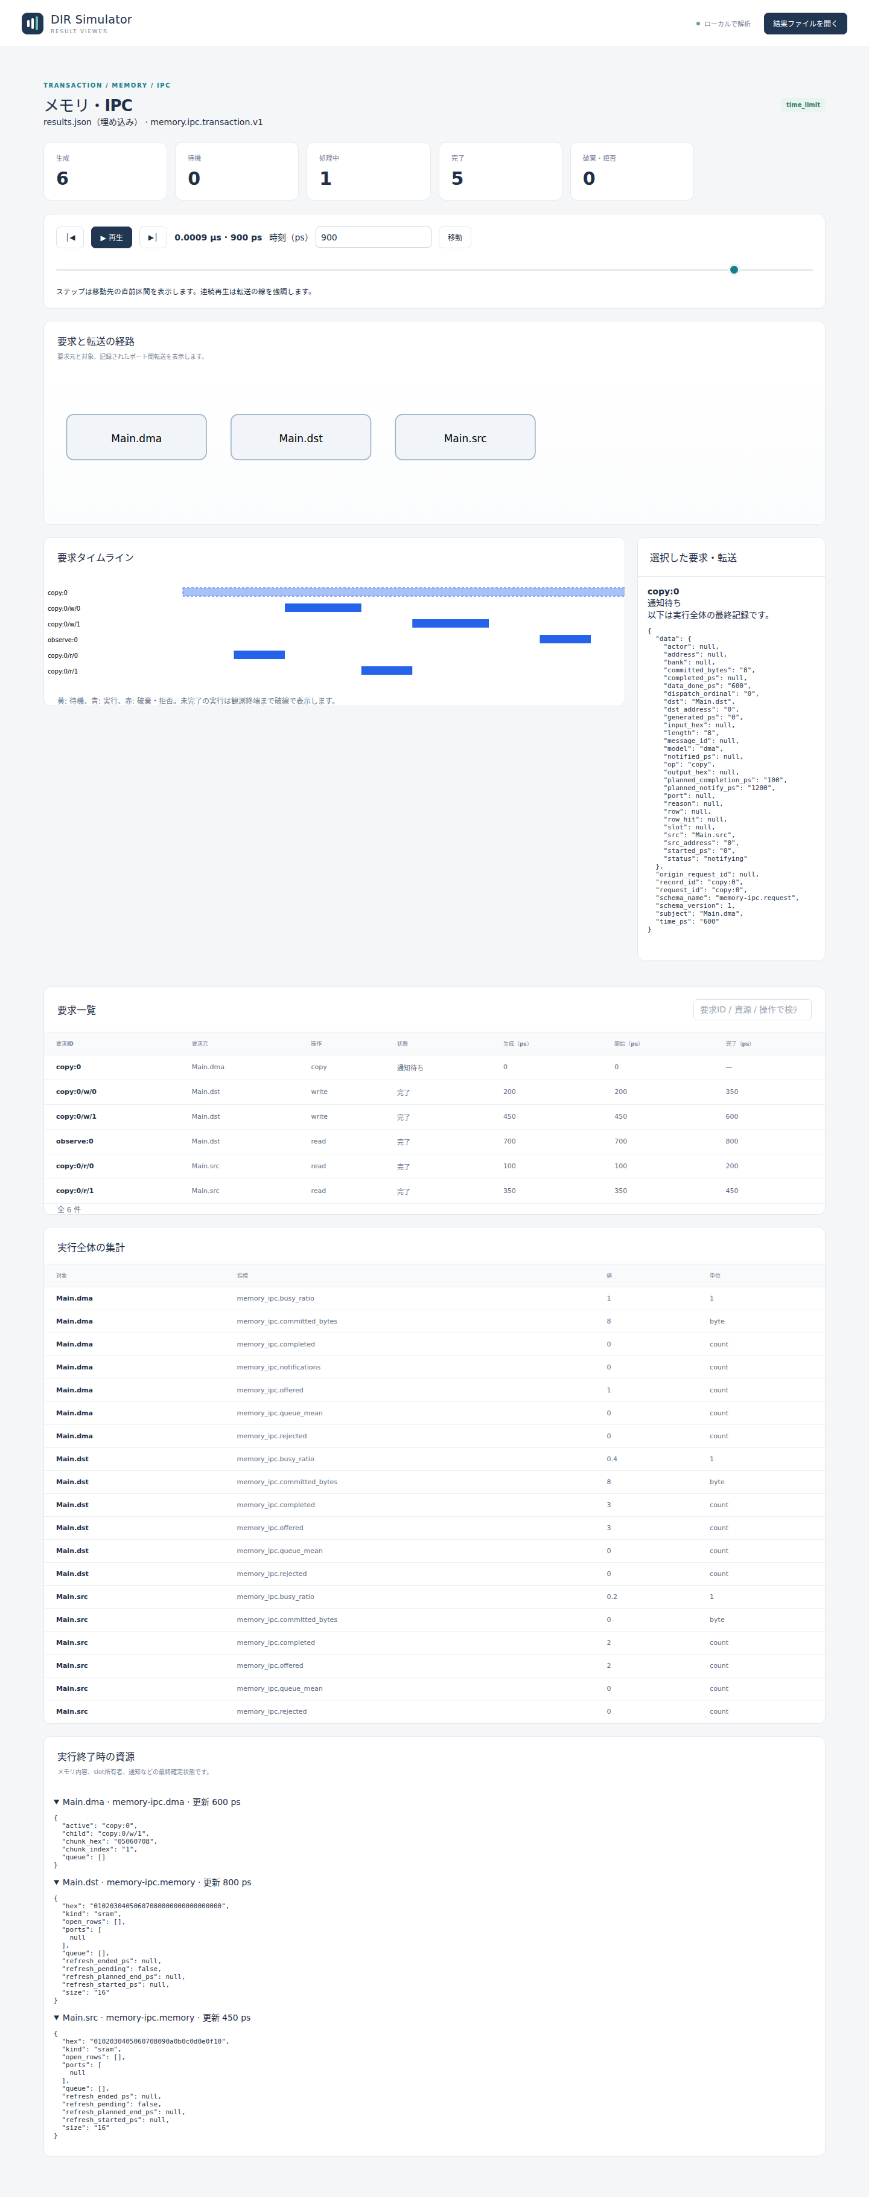Click the DIR Simulator logo icon

coord(33,23)
